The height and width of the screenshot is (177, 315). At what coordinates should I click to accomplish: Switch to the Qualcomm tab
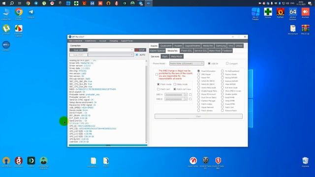(x=166, y=46)
